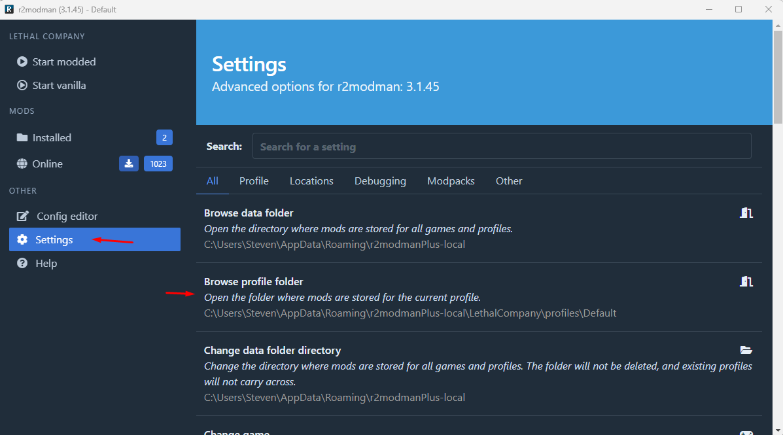Switch to the Locations tab
The image size is (783, 435).
[311, 181]
